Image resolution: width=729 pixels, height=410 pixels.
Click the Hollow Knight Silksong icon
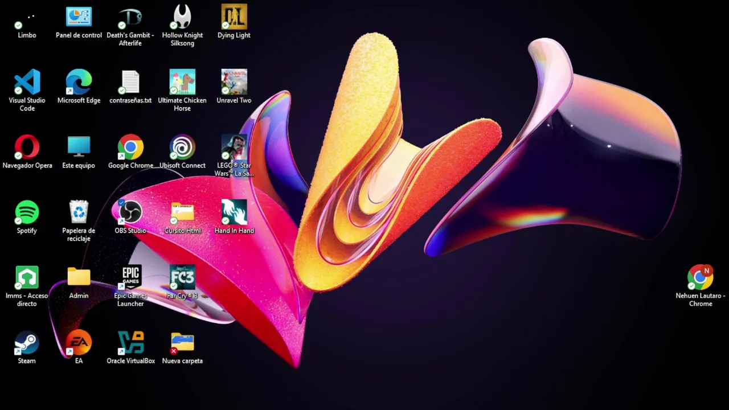click(182, 26)
